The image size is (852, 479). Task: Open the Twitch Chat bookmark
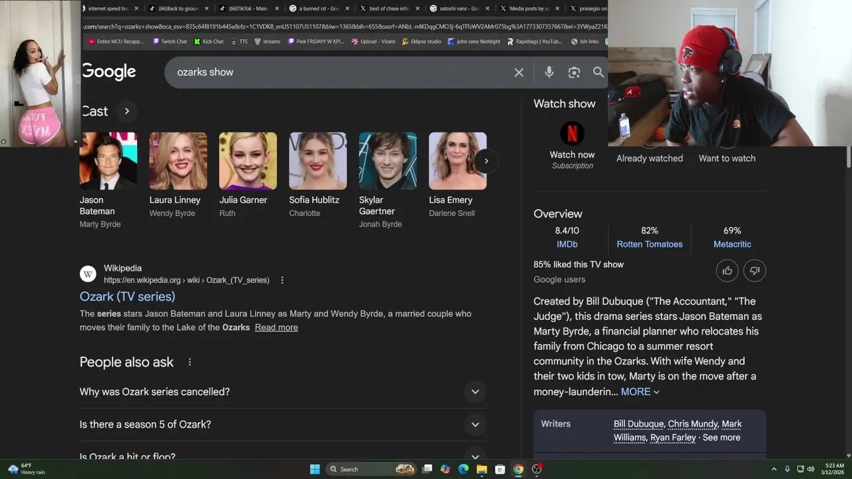pos(169,41)
